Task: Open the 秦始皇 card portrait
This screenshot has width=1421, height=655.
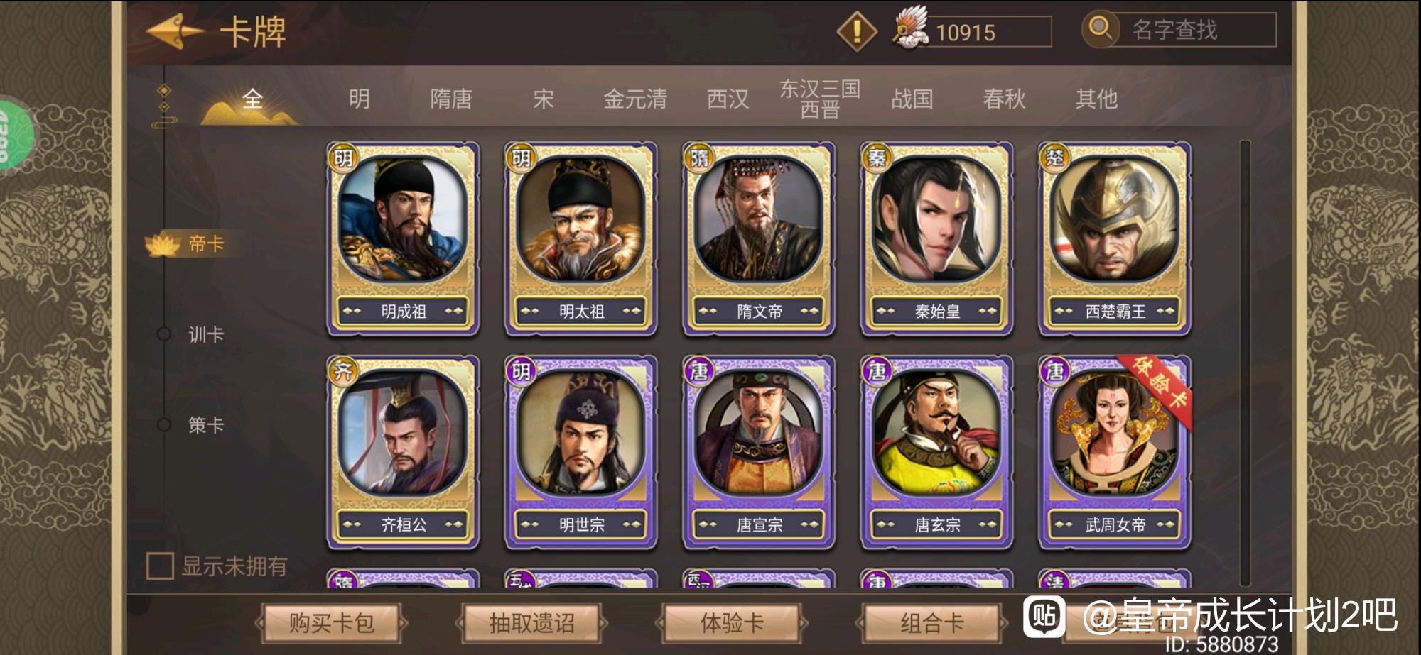Action: click(x=936, y=219)
